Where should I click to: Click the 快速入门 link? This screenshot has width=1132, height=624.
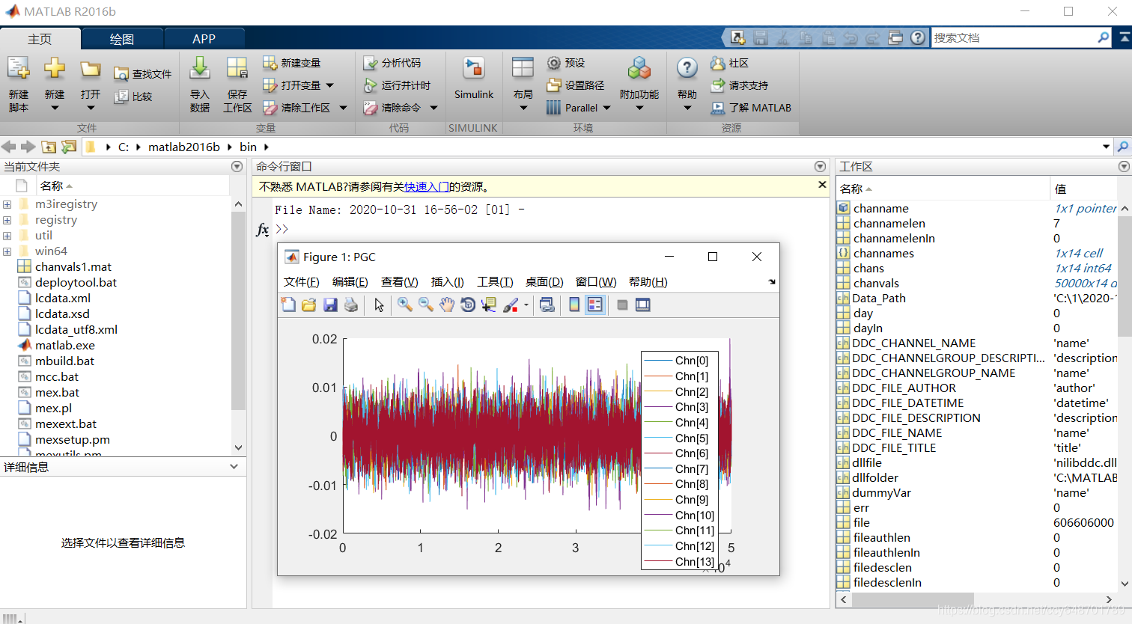[427, 187]
